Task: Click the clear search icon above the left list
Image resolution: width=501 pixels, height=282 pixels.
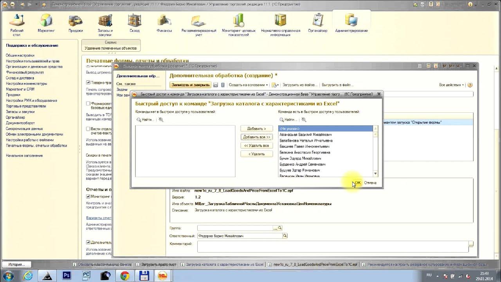Action: coord(161,120)
